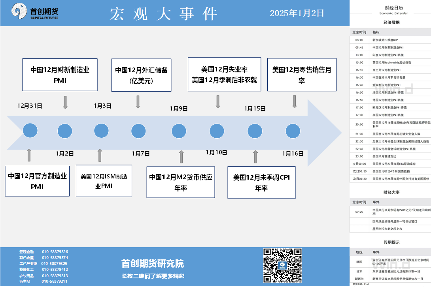
Task: Click the 22:30 加拿大标普全球制造业采购经理人指数 row
Action: click(390, 142)
